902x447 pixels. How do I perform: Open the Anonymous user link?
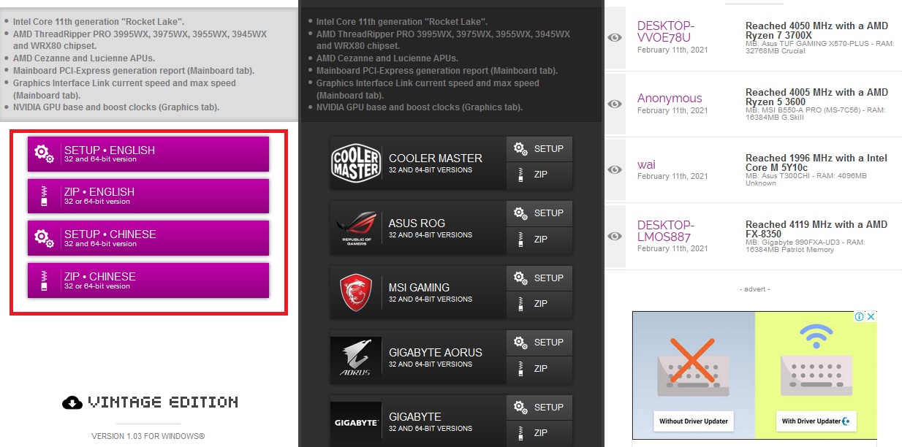point(670,98)
